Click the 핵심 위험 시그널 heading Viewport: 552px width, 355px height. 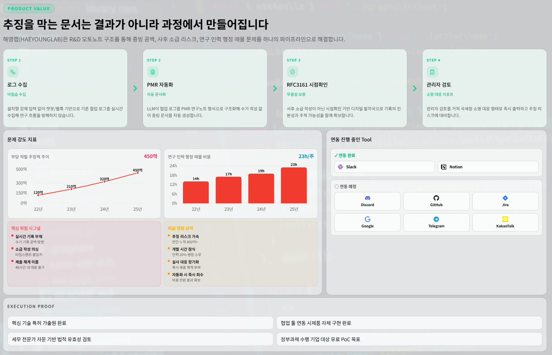click(x=26, y=228)
